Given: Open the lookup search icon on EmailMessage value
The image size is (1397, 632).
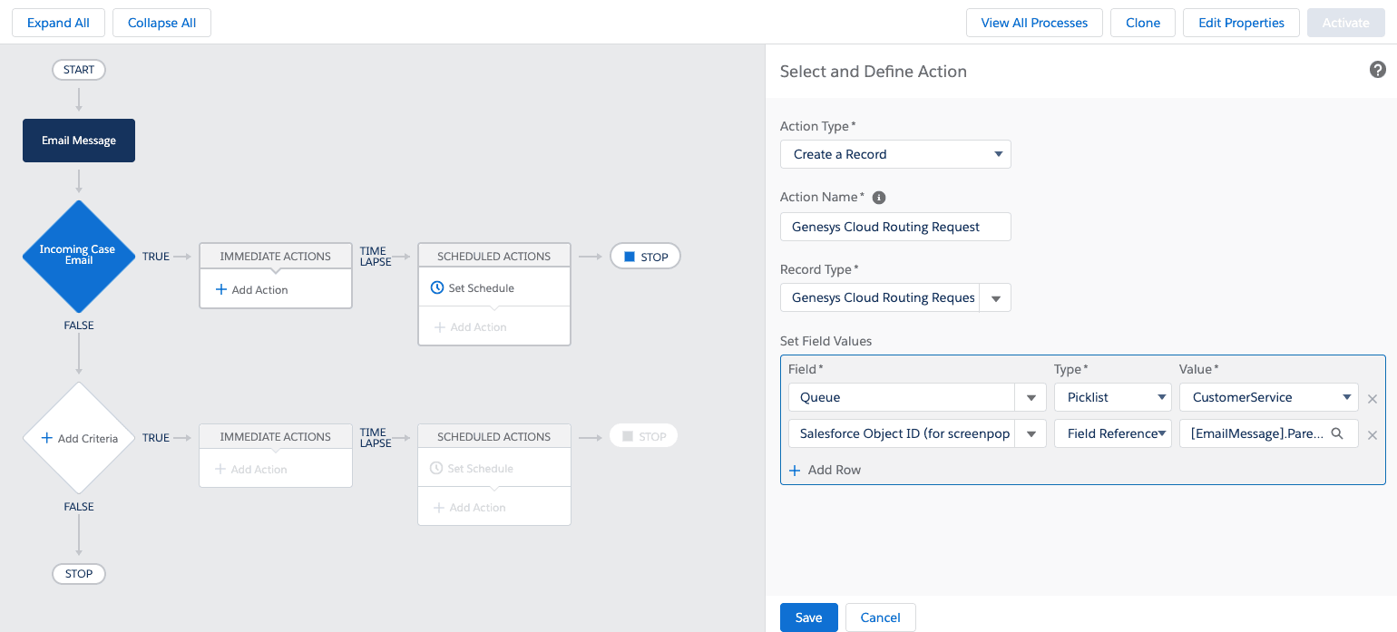Looking at the screenshot, I should (1337, 433).
